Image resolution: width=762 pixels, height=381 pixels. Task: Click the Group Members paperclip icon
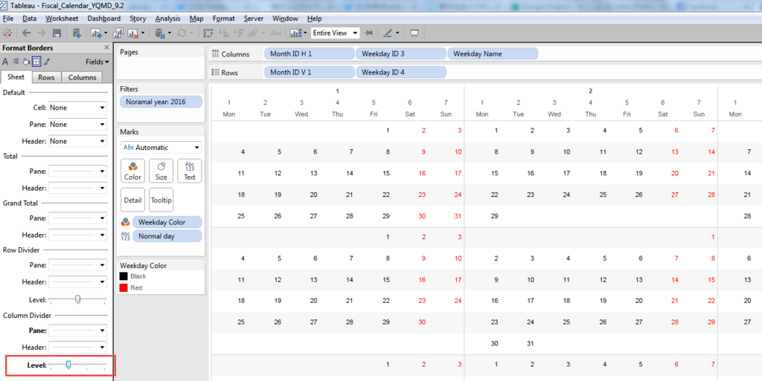click(253, 33)
